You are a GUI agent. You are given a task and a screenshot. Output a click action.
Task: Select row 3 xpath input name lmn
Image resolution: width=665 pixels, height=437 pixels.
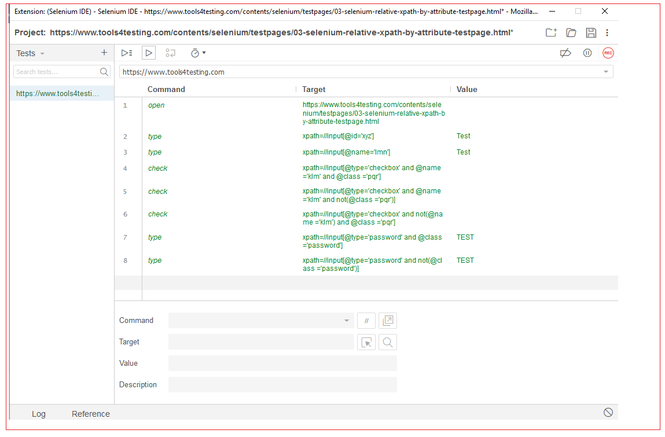366,152
